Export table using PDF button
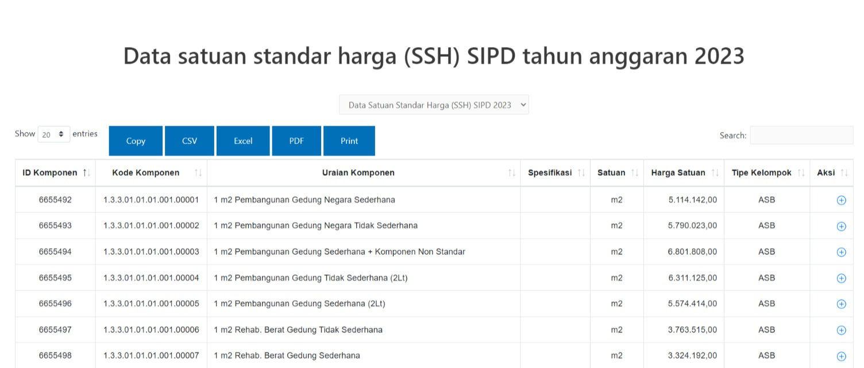Viewport: 864px width, 368px height. 296,141
